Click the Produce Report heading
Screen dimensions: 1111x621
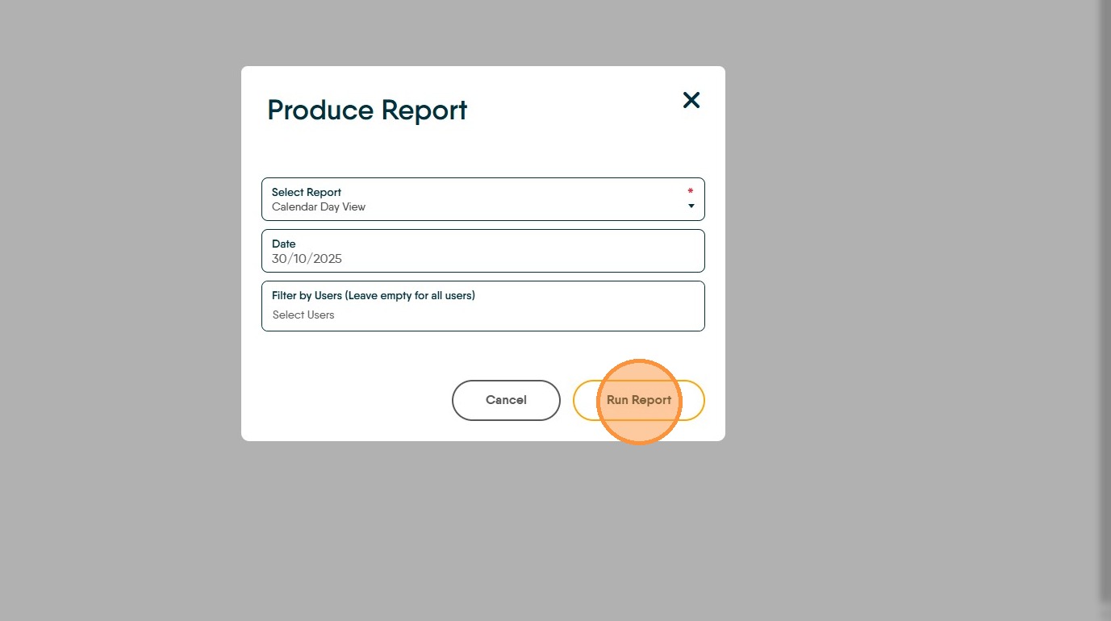tap(367, 110)
